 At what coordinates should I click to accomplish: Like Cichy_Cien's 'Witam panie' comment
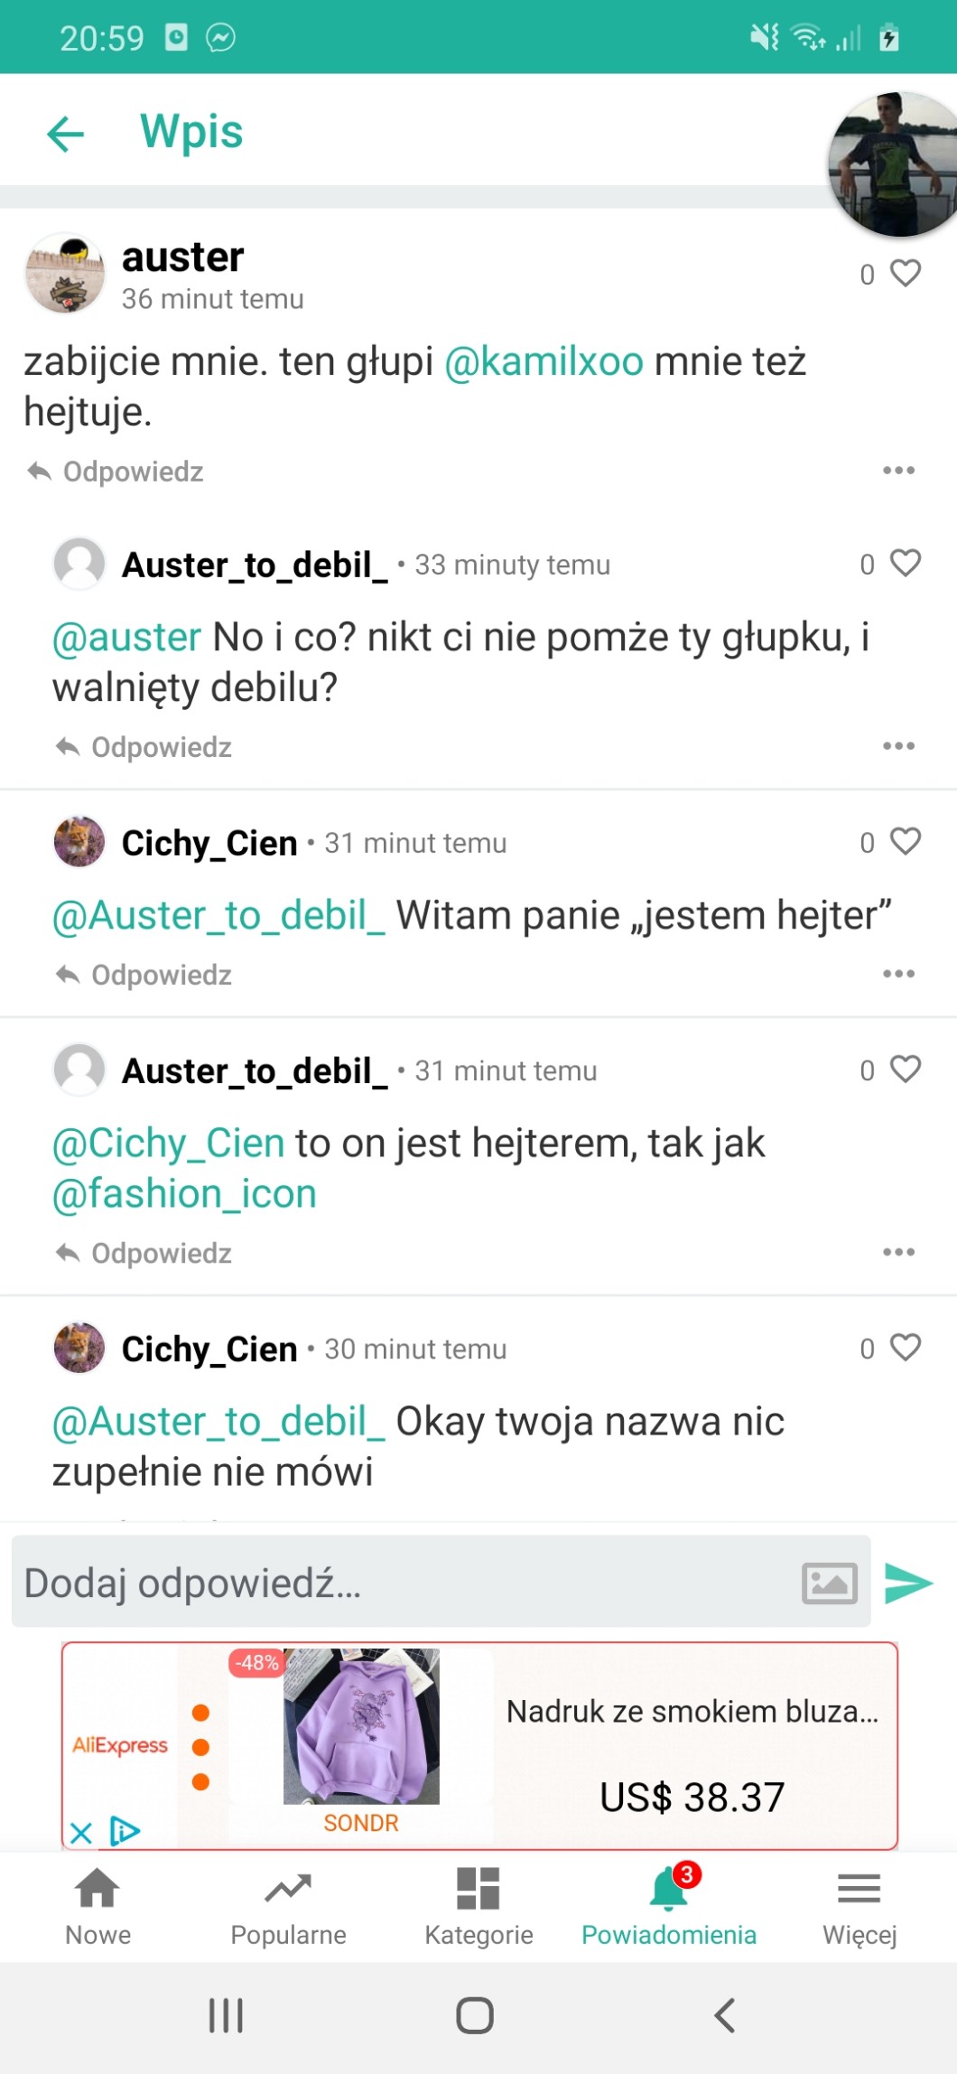pyautogui.click(x=905, y=841)
